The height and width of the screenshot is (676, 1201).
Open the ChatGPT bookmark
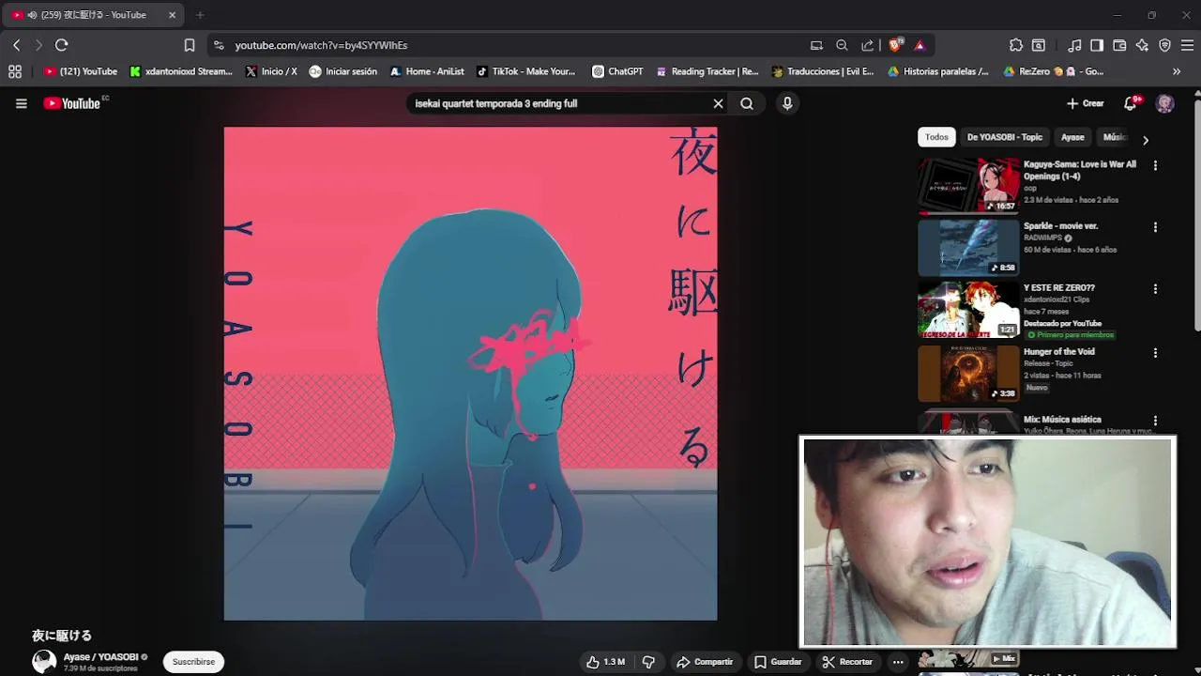[617, 71]
